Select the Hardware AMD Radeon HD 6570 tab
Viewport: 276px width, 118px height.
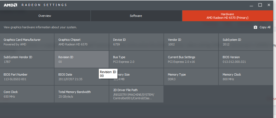click(228, 16)
